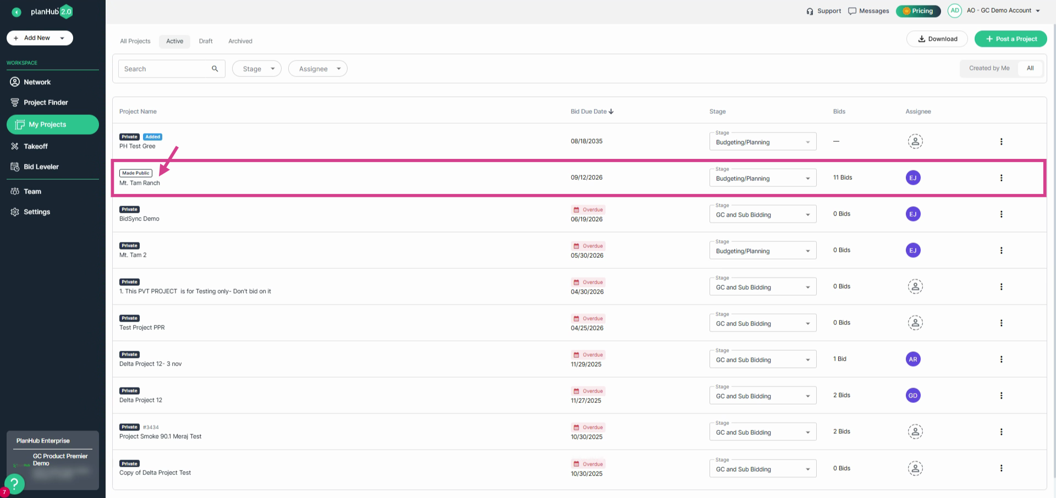Sort by the Bid Due Date arrow
This screenshot has height=498, width=1056.
(x=611, y=112)
